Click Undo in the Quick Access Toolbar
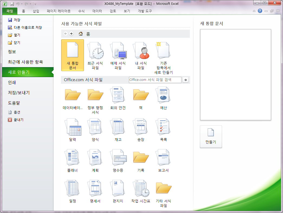The image size is (283, 213). click(18, 4)
